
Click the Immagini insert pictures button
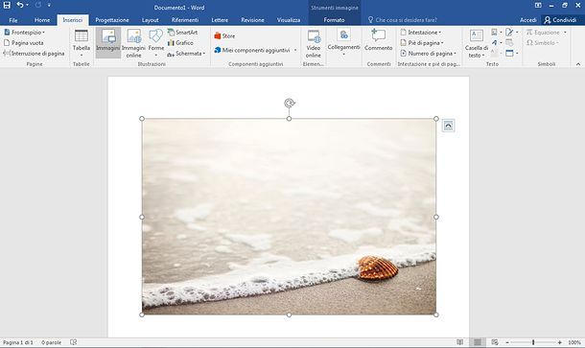pos(108,42)
